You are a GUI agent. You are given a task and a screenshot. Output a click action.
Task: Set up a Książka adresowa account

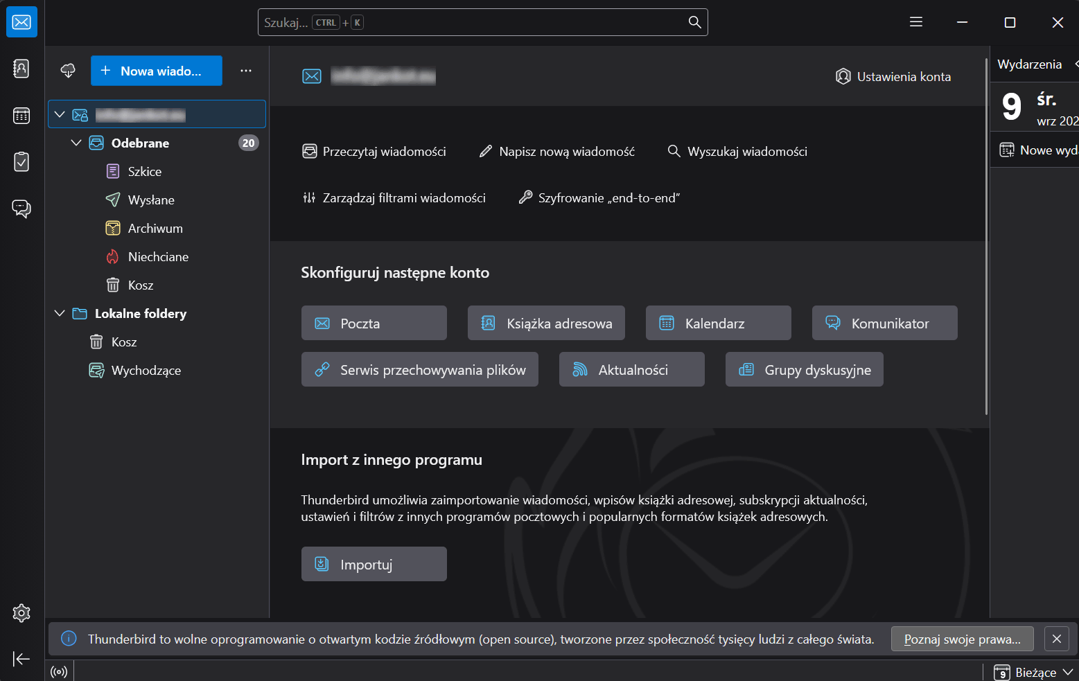pos(546,323)
